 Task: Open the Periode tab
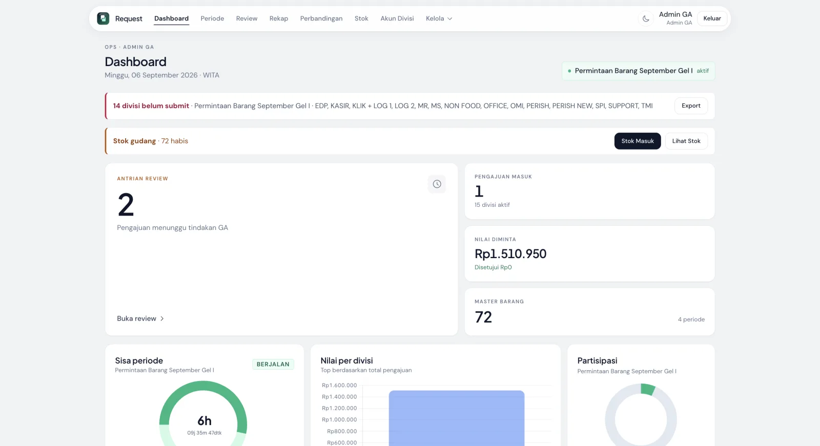coord(212,18)
